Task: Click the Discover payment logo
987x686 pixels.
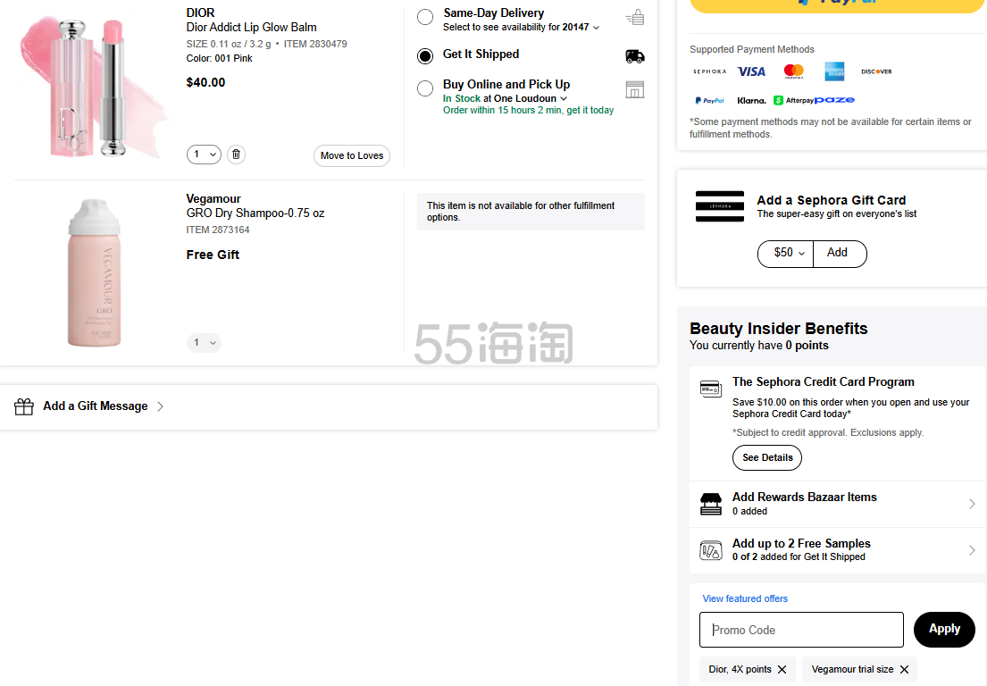Action: tap(876, 71)
